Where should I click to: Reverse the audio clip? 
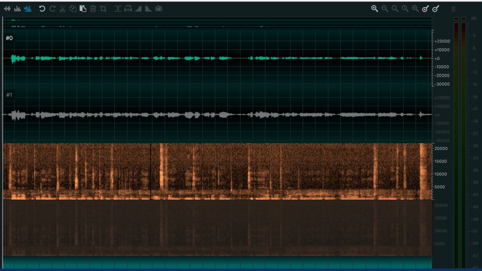click(x=128, y=8)
